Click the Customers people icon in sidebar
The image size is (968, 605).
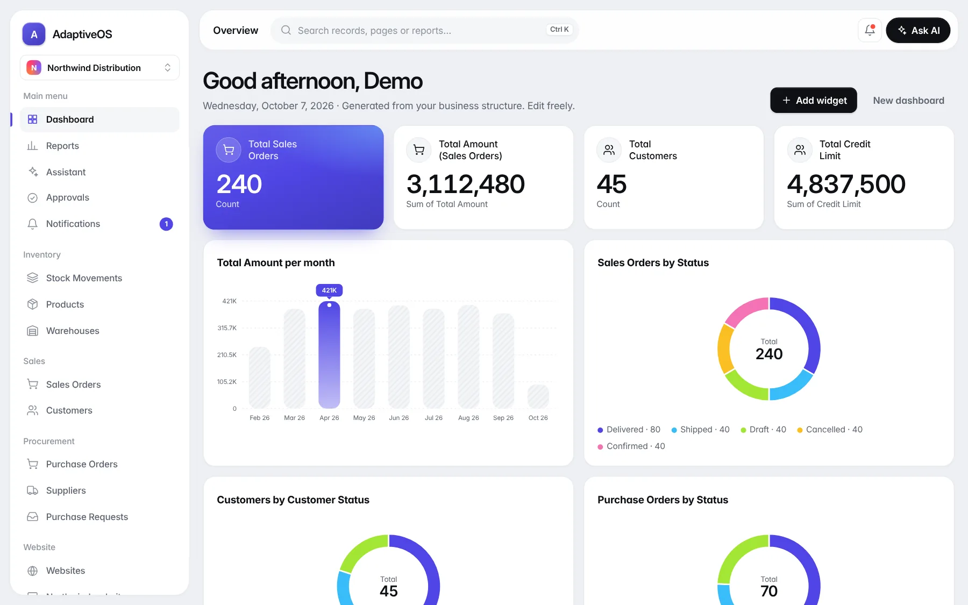click(32, 410)
